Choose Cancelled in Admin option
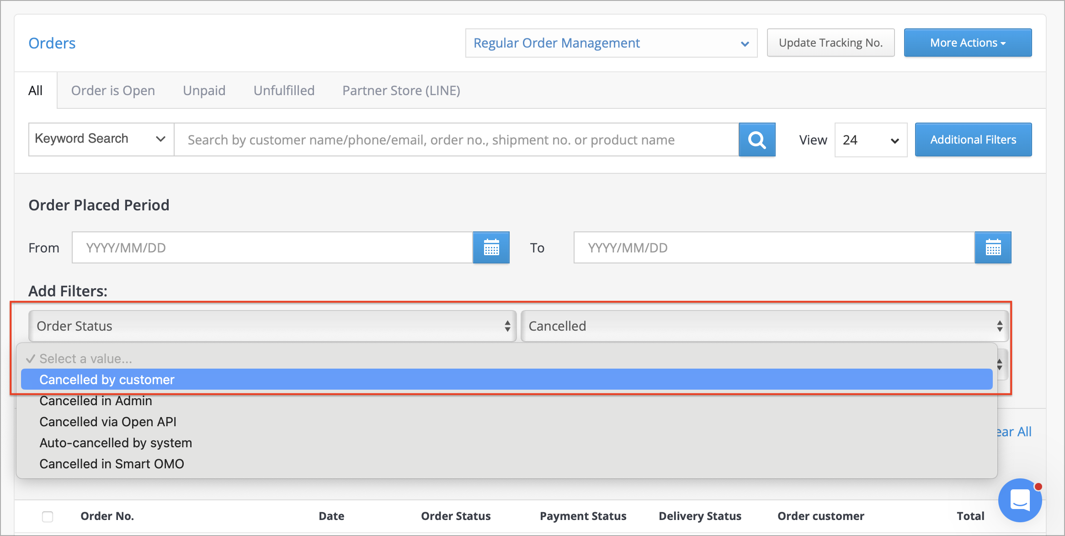The width and height of the screenshot is (1065, 536). coord(506,401)
